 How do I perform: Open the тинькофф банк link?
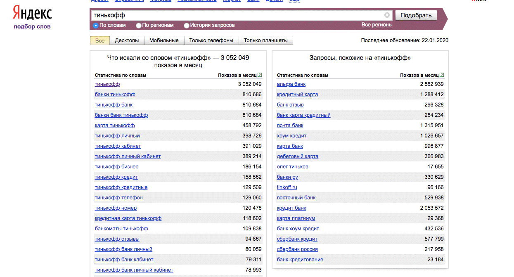pyautogui.click(x=114, y=105)
